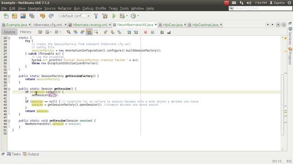Open Debug Project dropdown arrow

127,16
